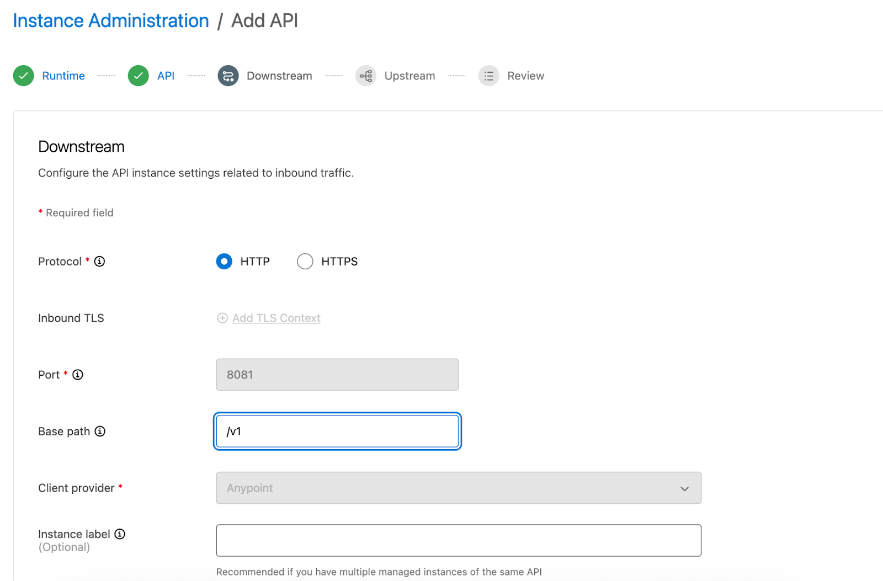Image resolution: width=883 pixels, height=581 pixels.
Task: Expand the Client provider dropdown
Action: (684, 488)
